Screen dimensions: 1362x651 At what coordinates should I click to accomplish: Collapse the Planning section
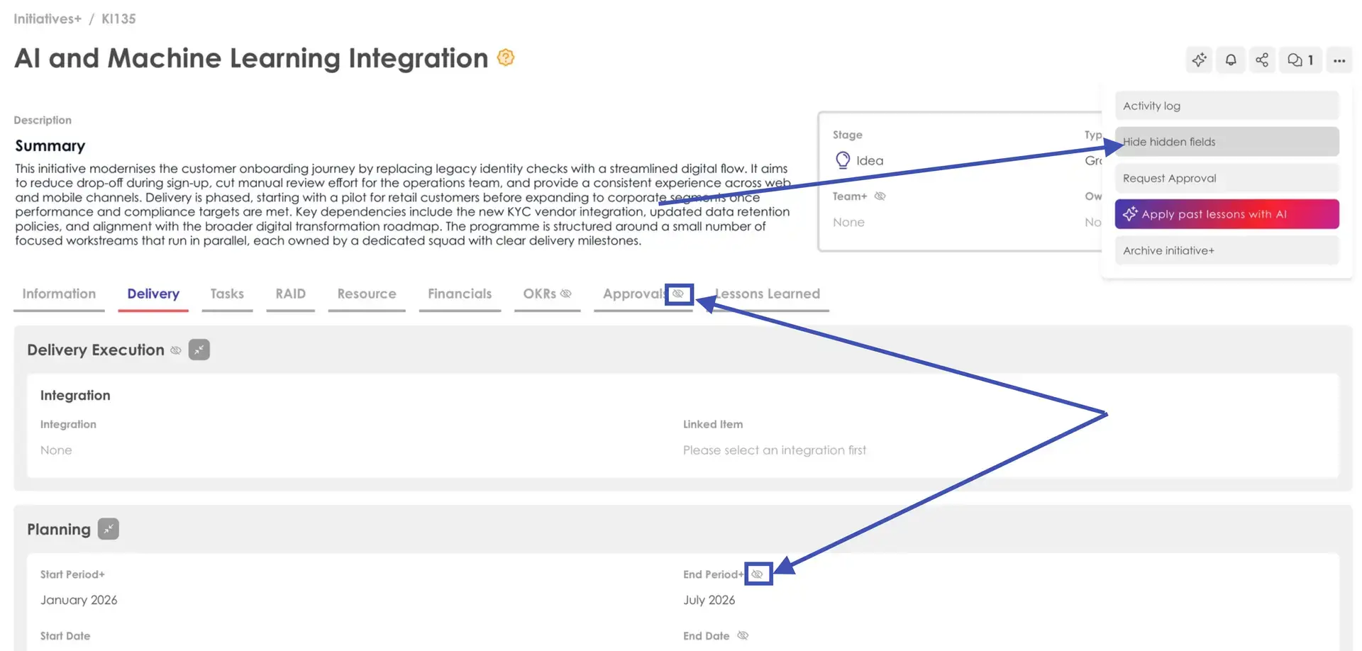coord(109,529)
